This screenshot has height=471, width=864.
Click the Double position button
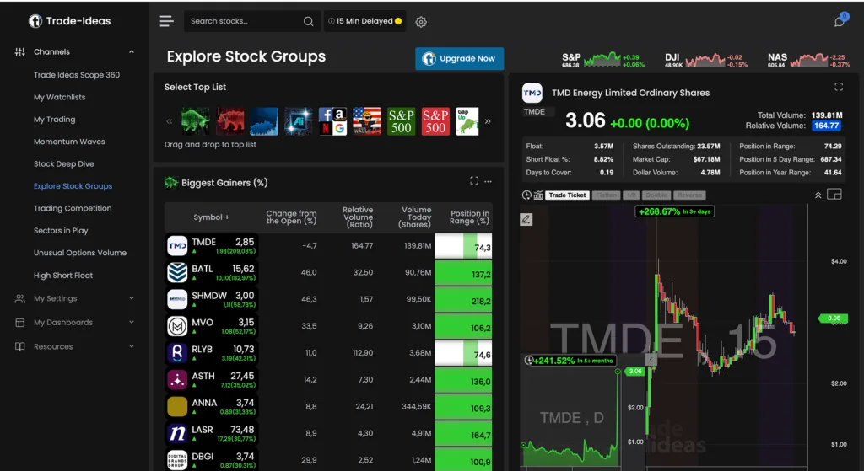pos(656,195)
